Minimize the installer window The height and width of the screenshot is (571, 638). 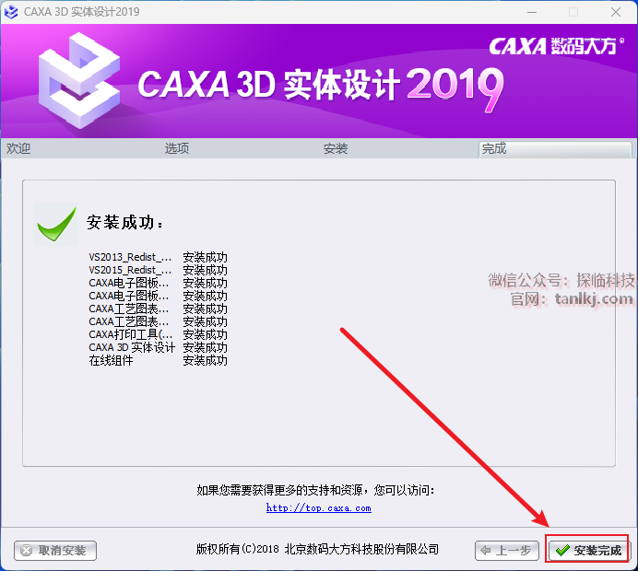[x=532, y=12]
